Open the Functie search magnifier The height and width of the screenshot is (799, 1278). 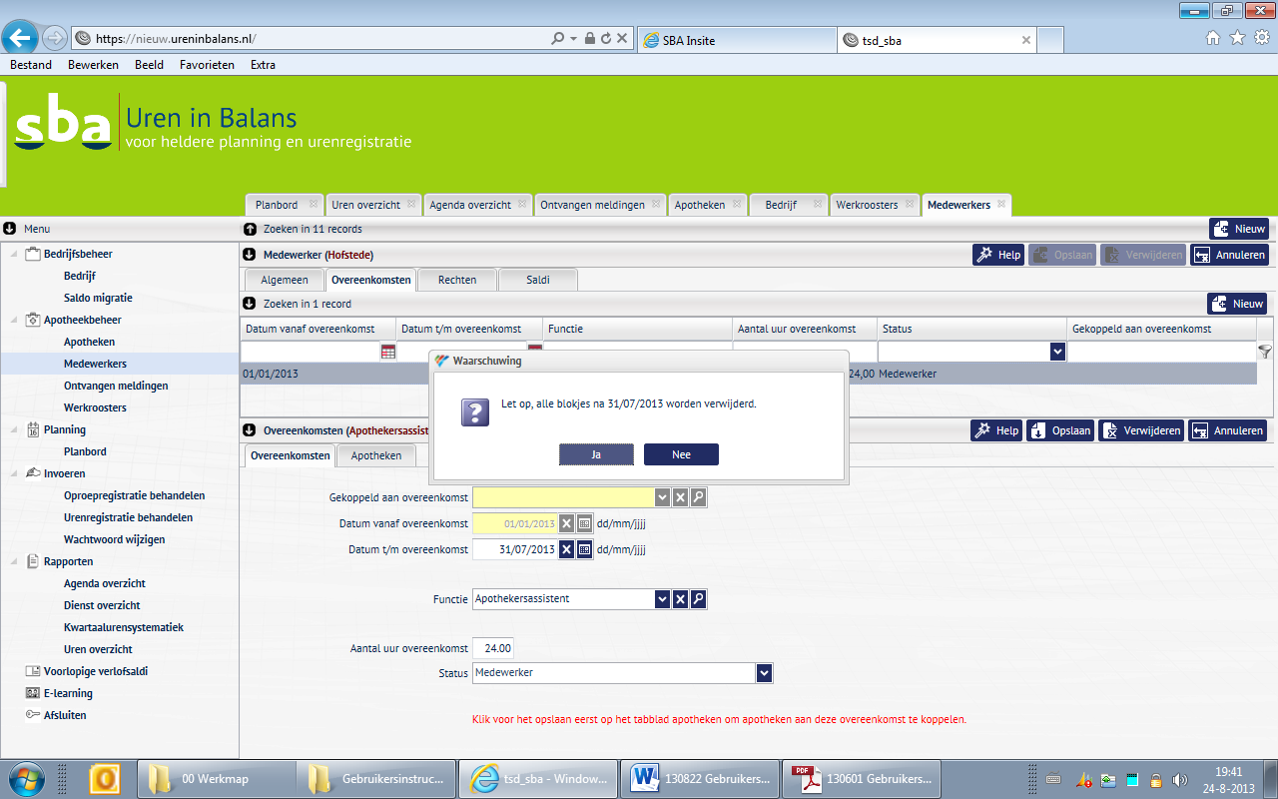698,599
